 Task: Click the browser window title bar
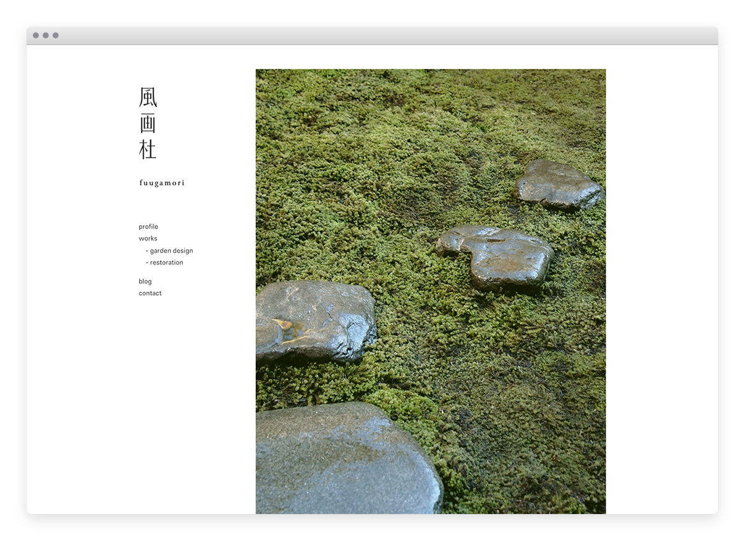372,35
